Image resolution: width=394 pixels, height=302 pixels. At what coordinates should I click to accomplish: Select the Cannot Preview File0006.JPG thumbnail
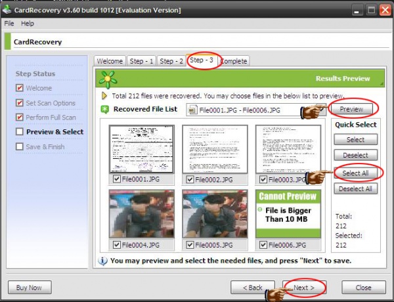point(288,214)
